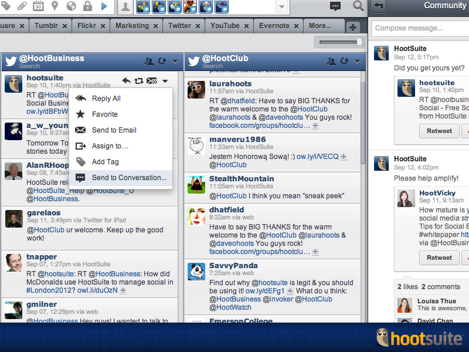
Task: Retweet the hootsuite post via retweet icon
Action: 139,81
